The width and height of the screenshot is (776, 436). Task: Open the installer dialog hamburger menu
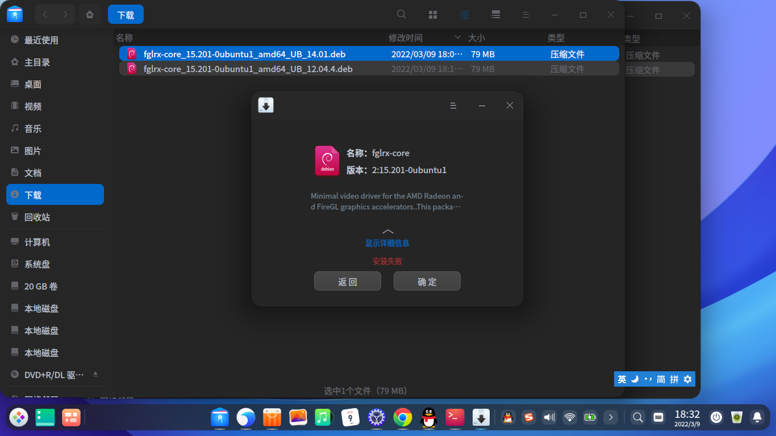[x=453, y=105]
